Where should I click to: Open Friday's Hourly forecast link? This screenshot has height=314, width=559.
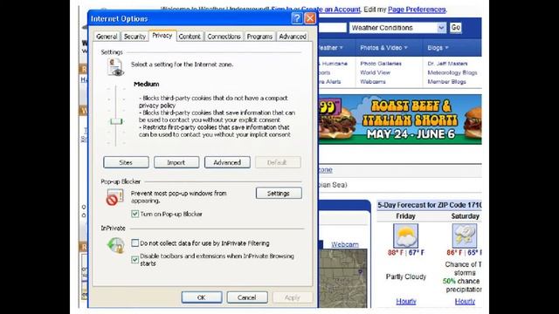coord(406,302)
